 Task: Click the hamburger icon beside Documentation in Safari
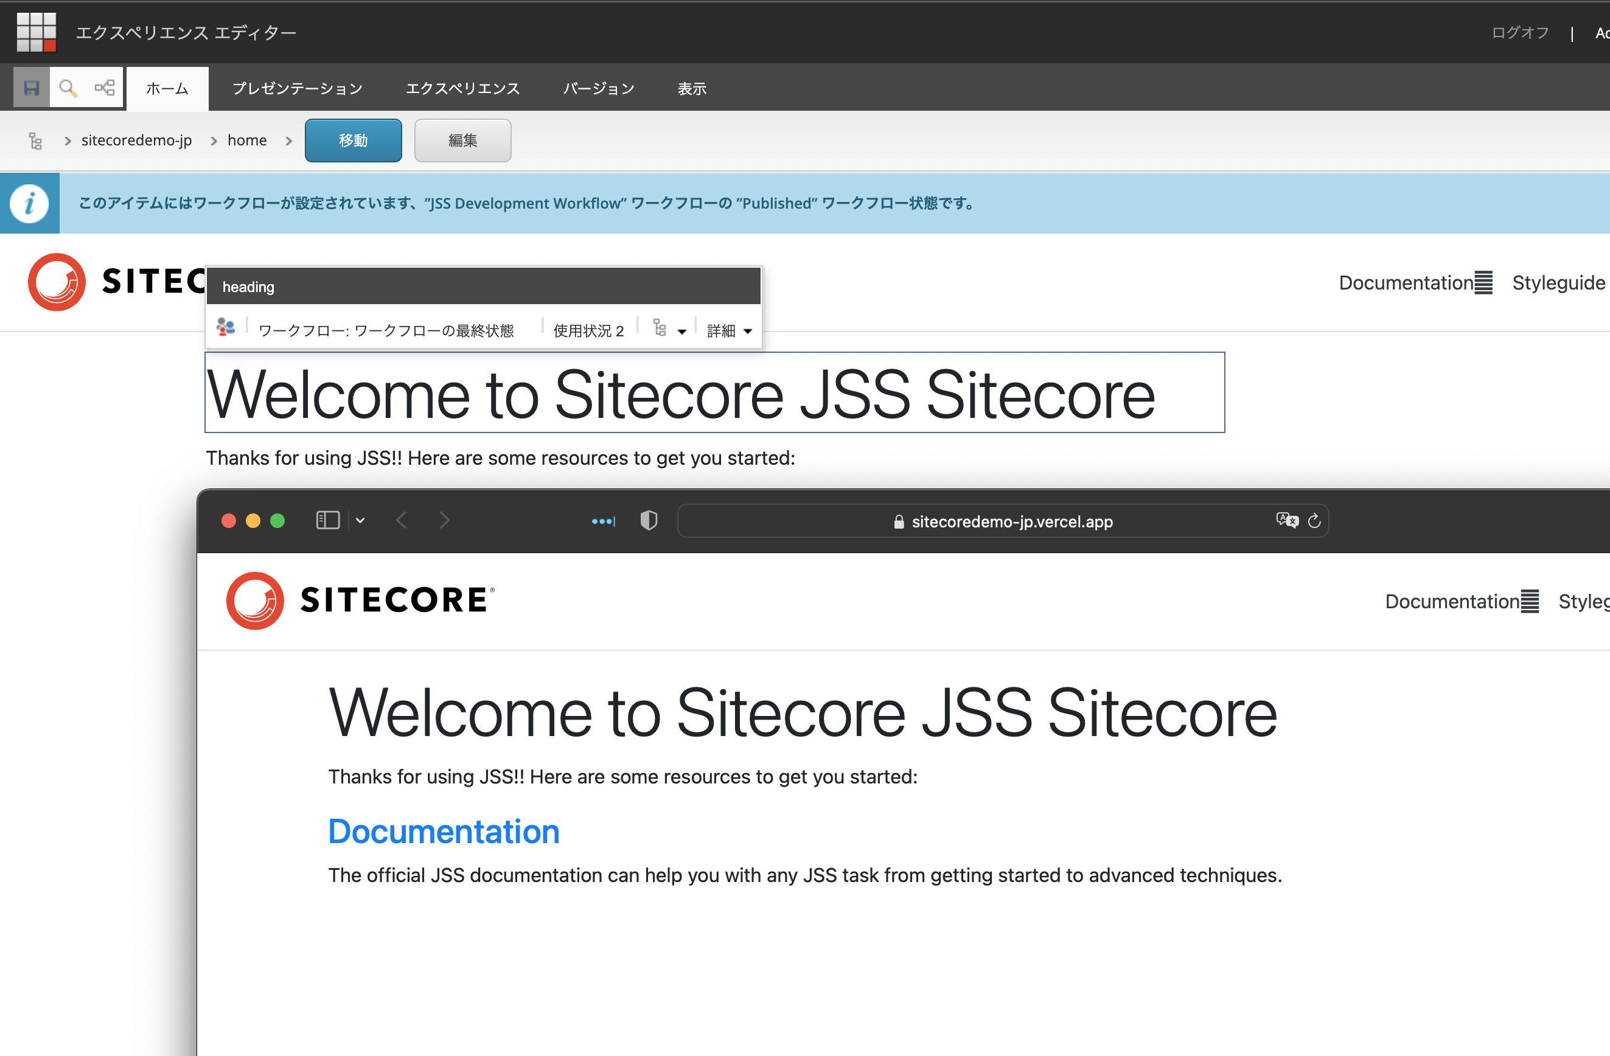click(1530, 602)
